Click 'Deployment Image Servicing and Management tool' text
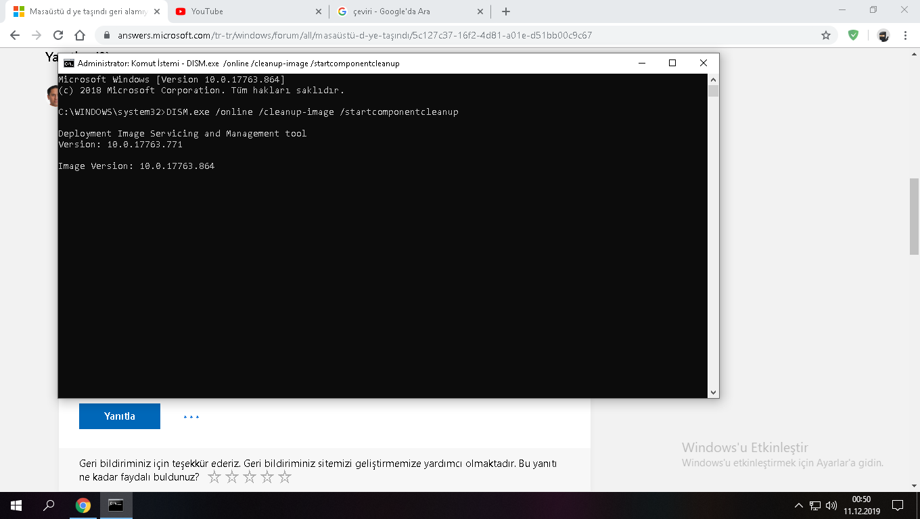The width and height of the screenshot is (920, 519). tap(183, 134)
